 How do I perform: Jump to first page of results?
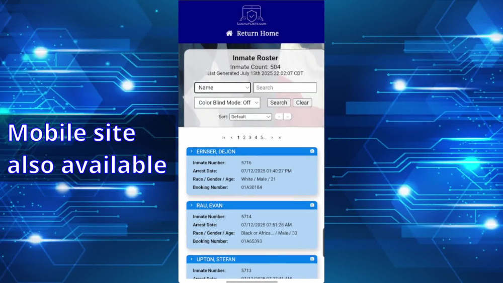(224, 138)
